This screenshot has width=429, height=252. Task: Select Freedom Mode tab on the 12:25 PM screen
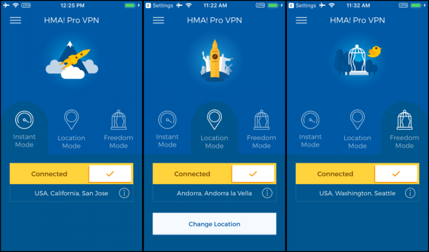pyautogui.click(x=118, y=129)
